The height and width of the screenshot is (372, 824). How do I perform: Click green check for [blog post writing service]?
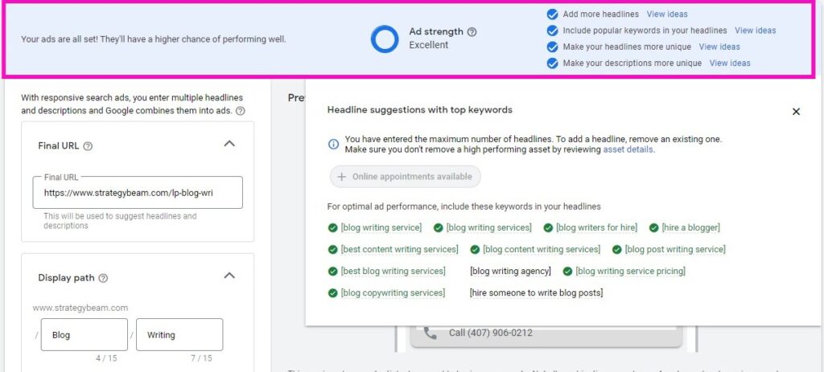point(617,250)
